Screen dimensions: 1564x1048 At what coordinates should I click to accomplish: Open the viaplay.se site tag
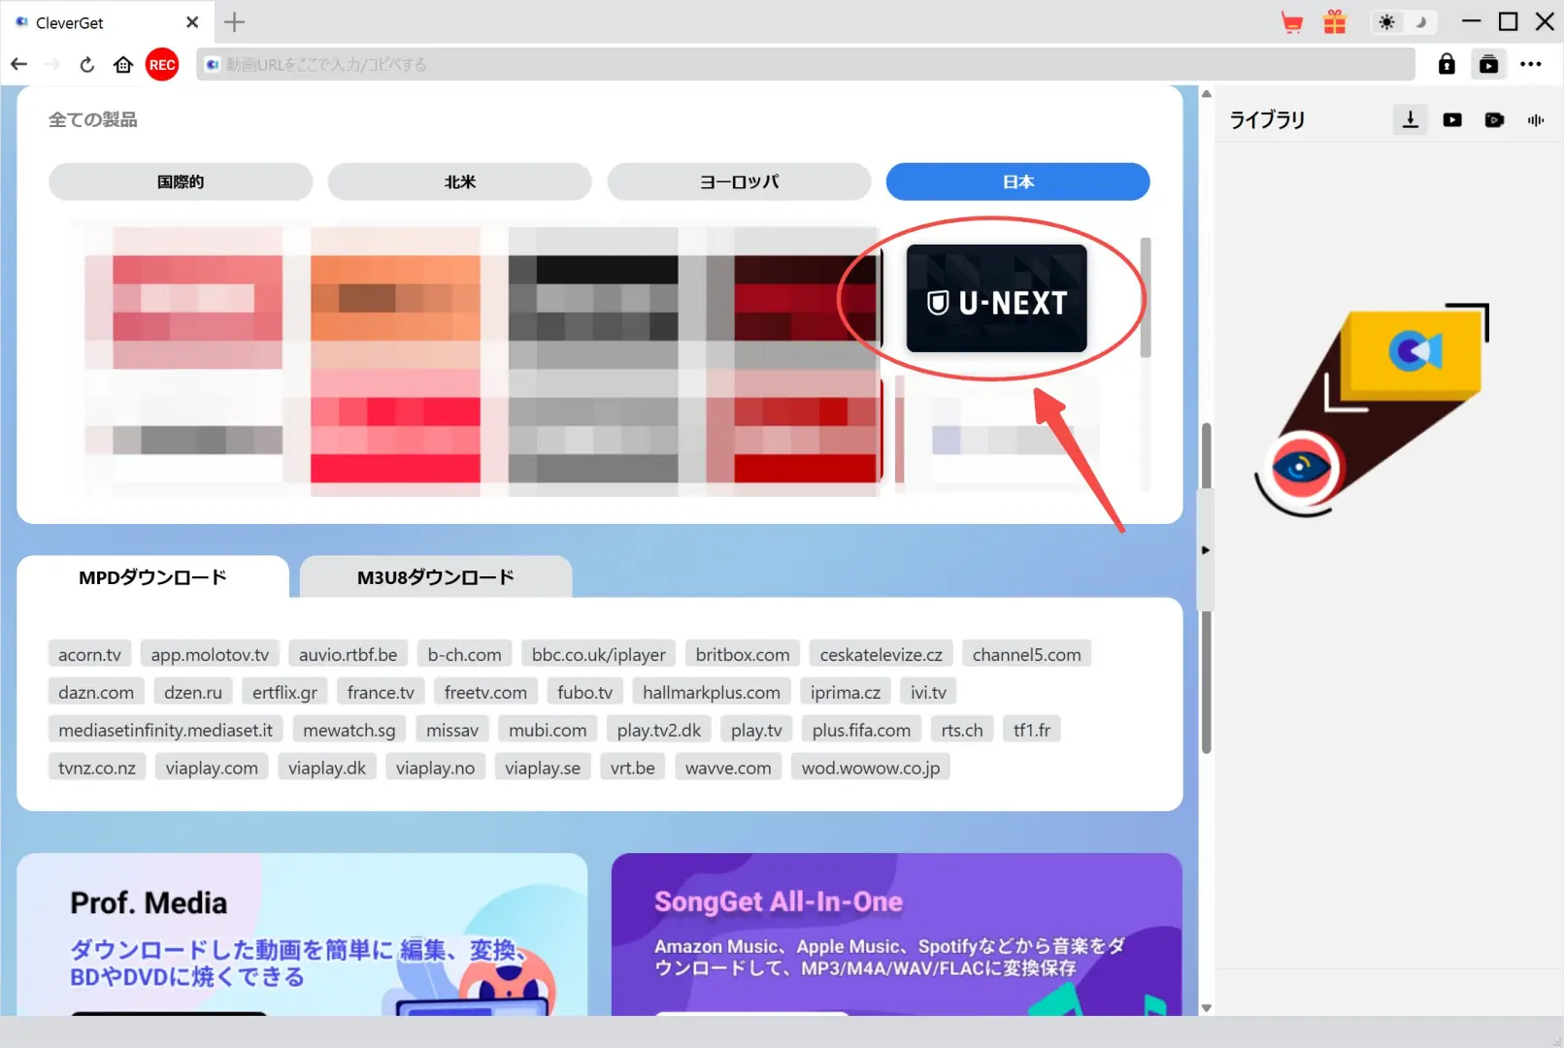click(x=542, y=768)
